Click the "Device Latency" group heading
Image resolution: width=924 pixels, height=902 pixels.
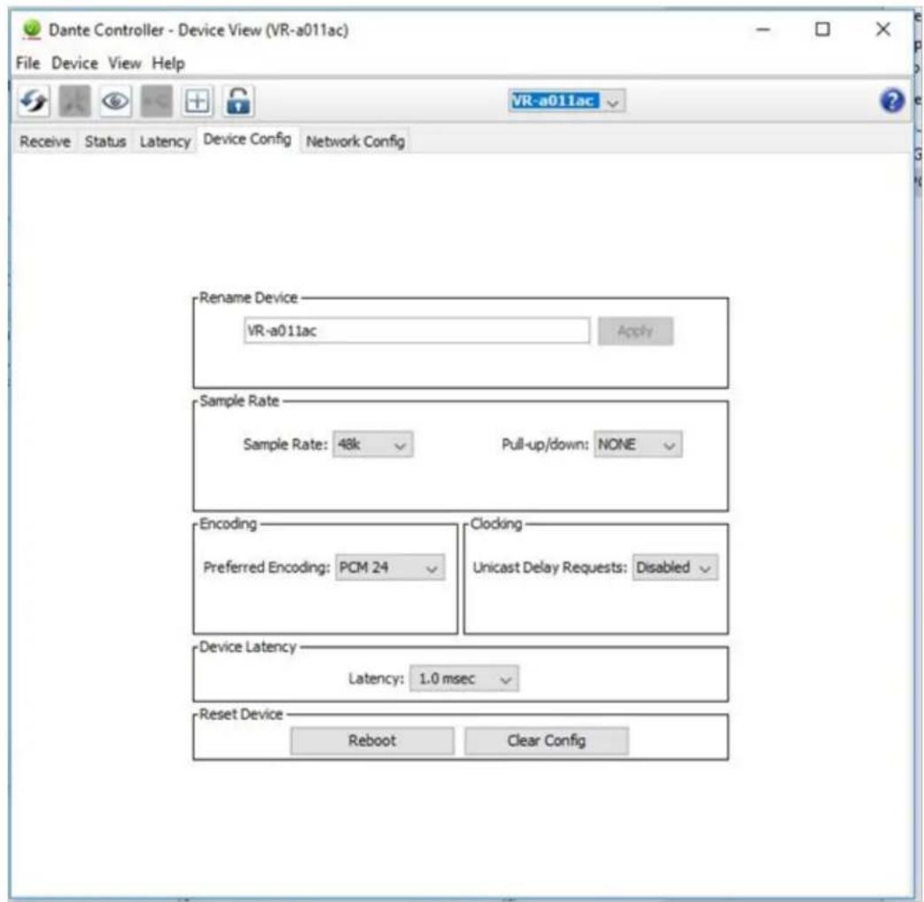(x=247, y=648)
